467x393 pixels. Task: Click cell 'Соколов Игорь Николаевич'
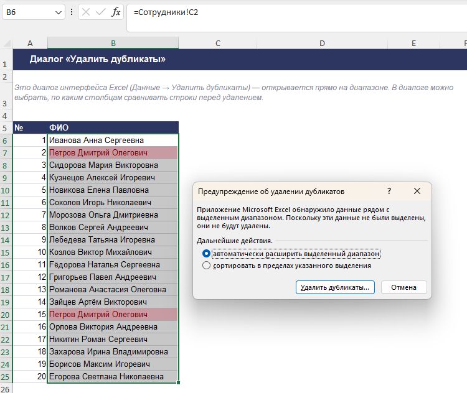click(x=113, y=202)
